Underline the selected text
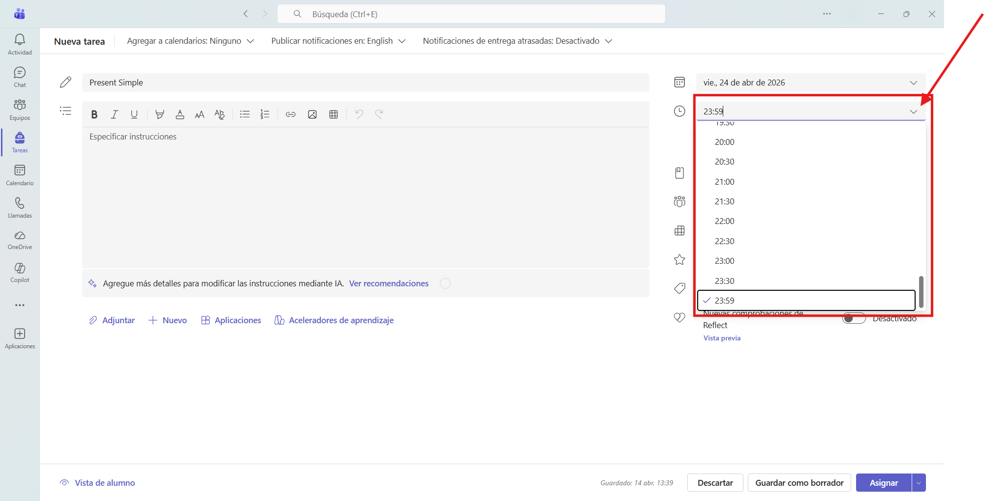Viewport: 984px width, 501px height. (134, 114)
